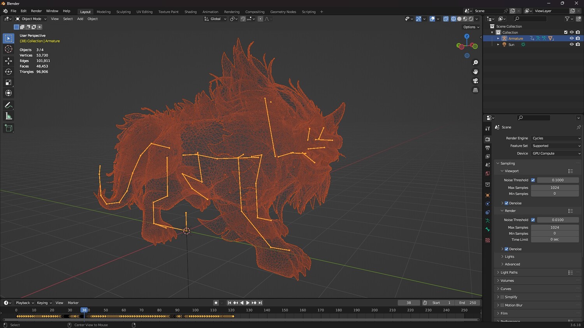Screen dimensions: 584x328
Task: Open the View Layer properties tab icon
Action: (487, 156)
